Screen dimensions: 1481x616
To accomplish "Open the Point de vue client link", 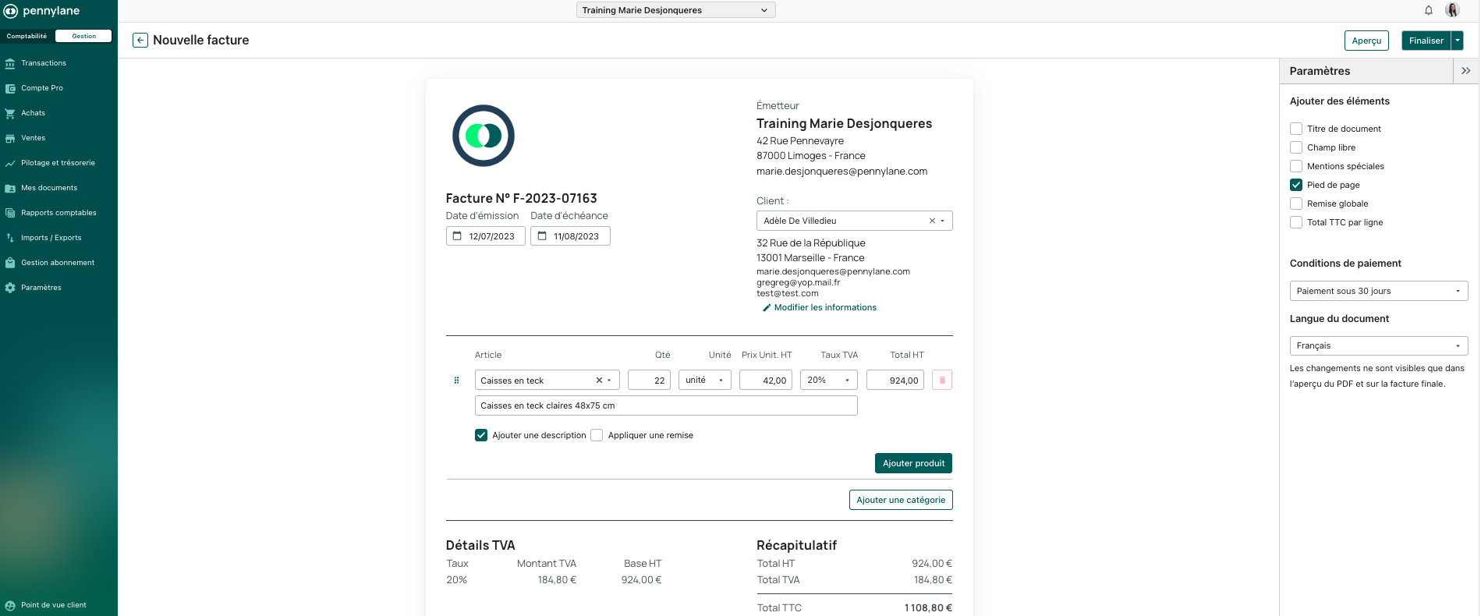I will point(54,605).
